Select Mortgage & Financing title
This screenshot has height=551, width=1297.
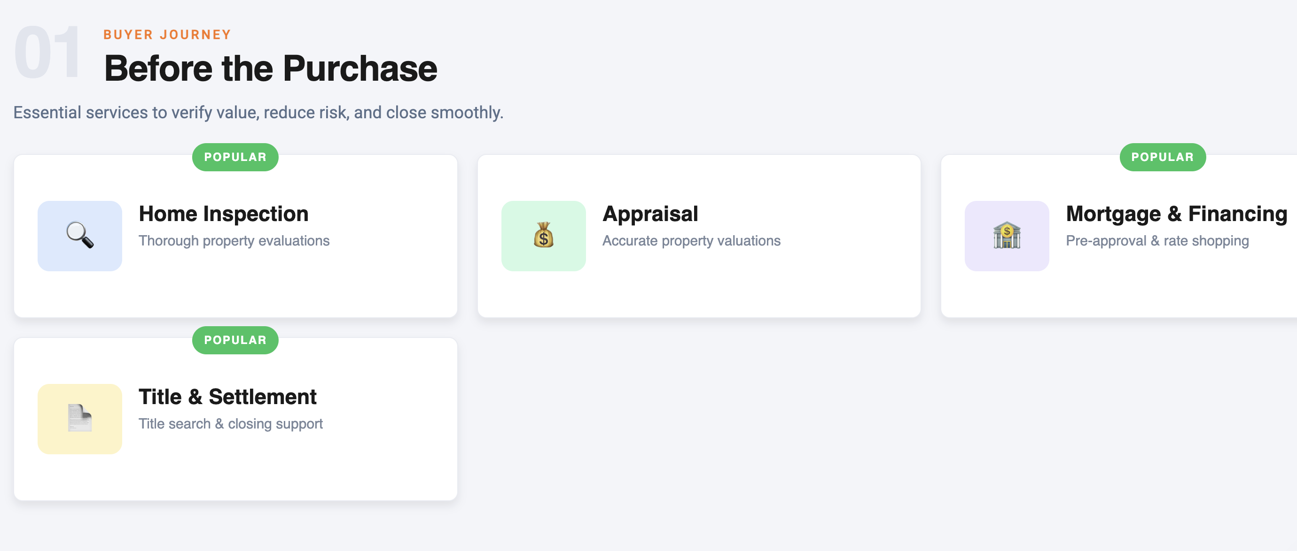click(x=1177, y=214)
